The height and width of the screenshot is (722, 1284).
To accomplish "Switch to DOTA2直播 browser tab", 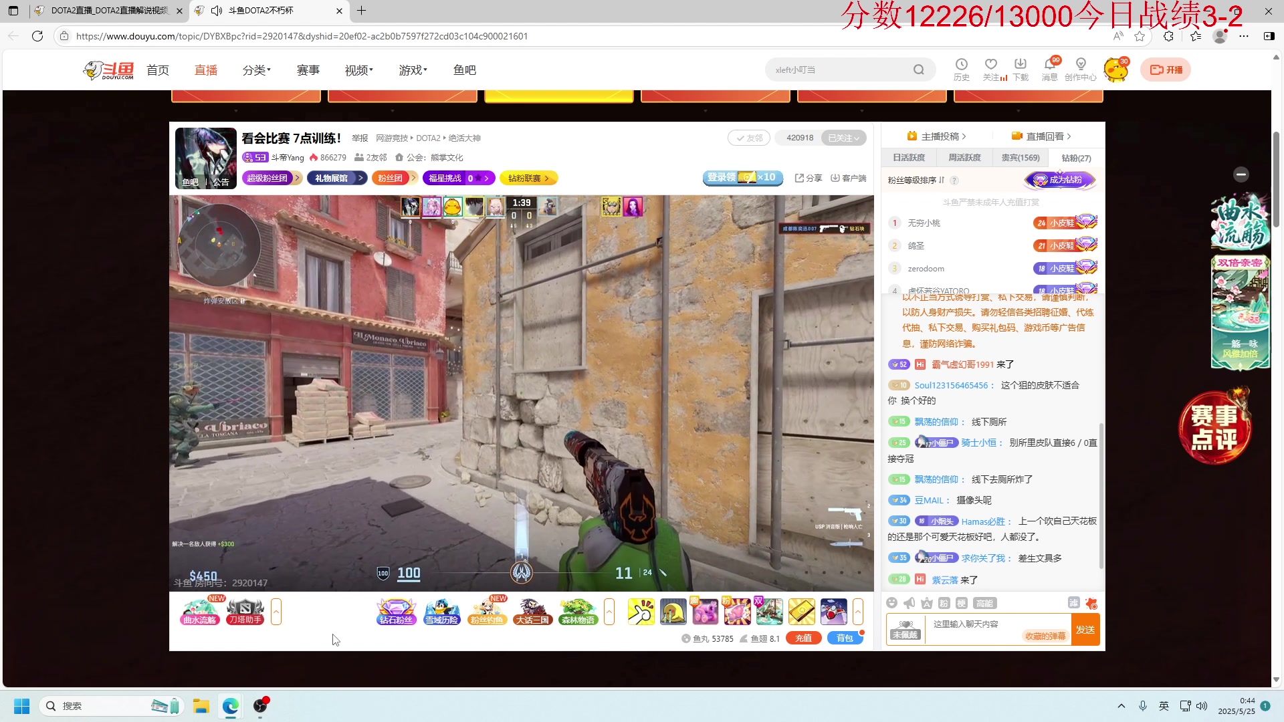I will [110, 11].
